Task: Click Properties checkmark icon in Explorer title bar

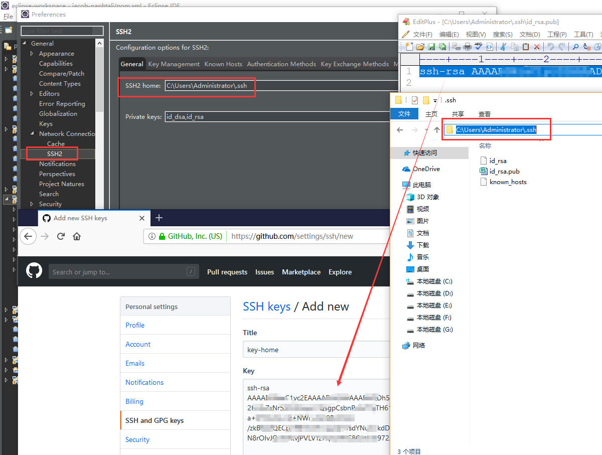Action: 414,100
